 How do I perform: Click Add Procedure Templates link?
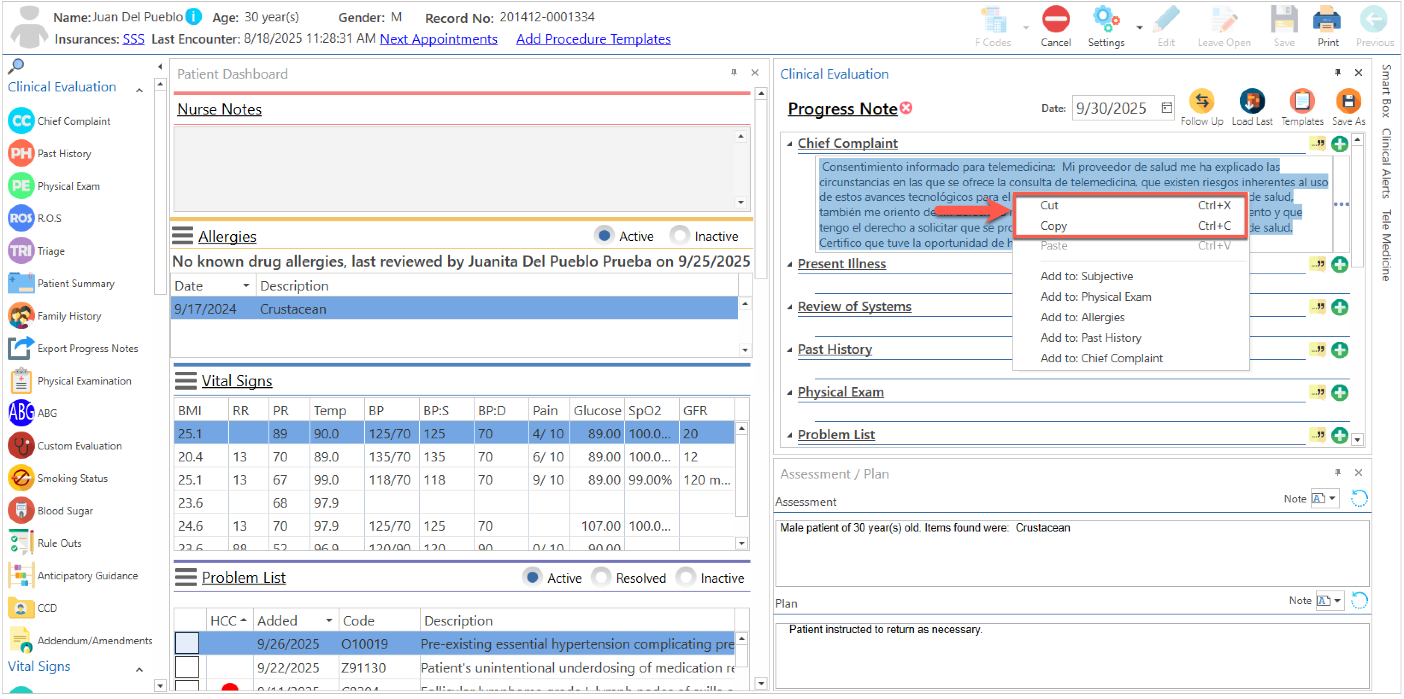[593, 39]
